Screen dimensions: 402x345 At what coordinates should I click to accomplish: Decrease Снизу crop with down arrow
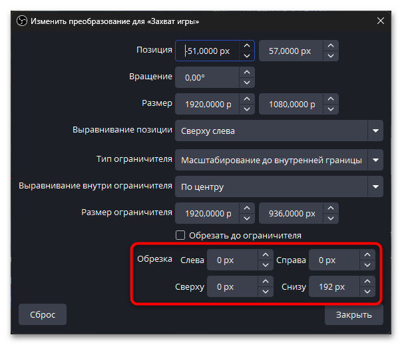point(367,292)
